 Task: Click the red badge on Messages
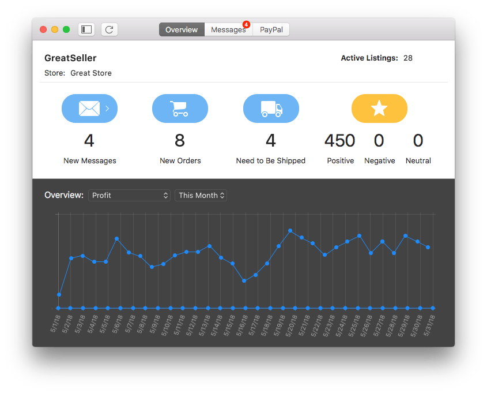click(246, 25)
